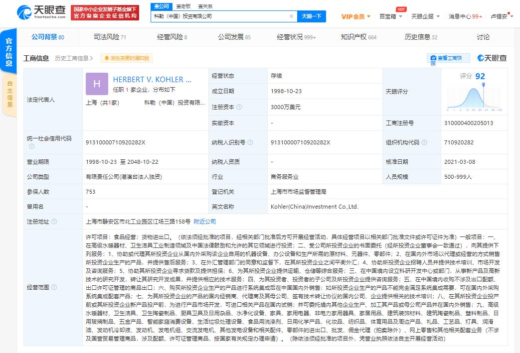520x353 pixels.
Task: Click help icon under 统一社会信用代码
Action: (x=31, y=147)
